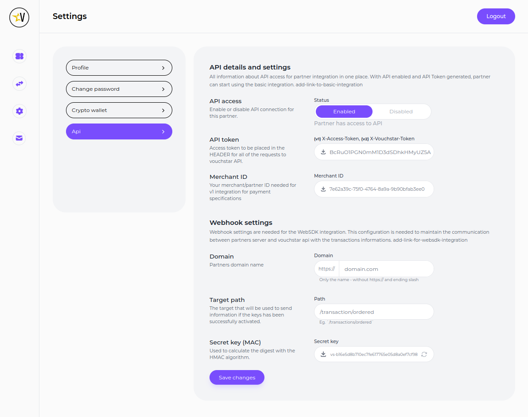The width and height of the screenshot is (528, 417).
Task: Click the Save changes button
Action: click(237, 378)
